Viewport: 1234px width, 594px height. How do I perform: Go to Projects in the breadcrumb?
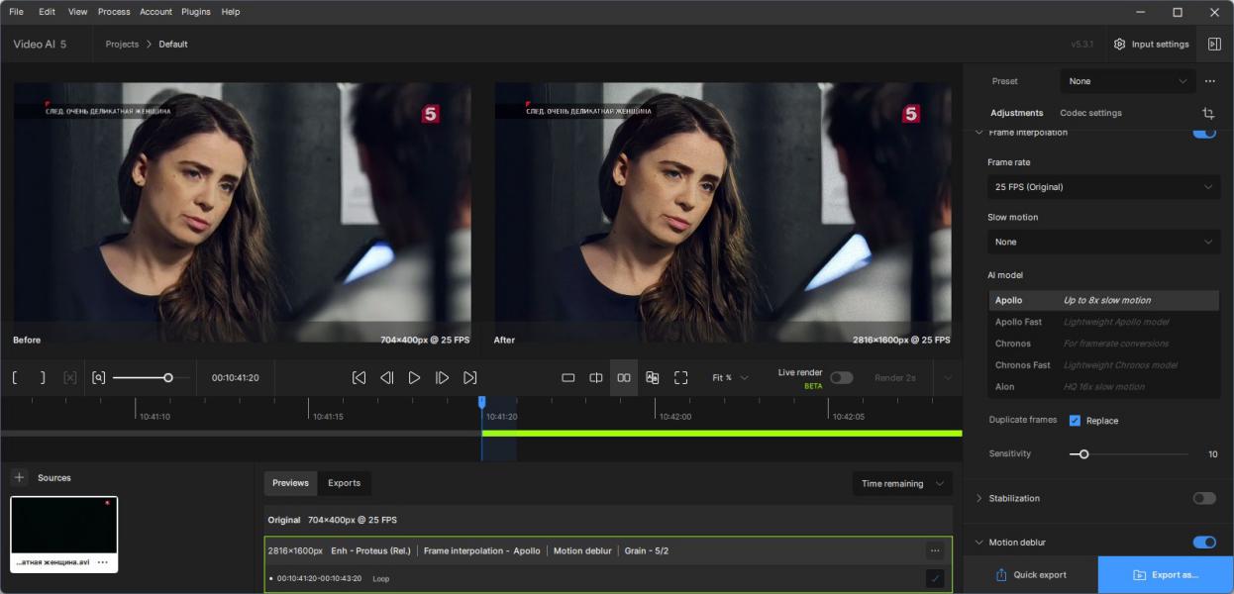click(122, 45)
